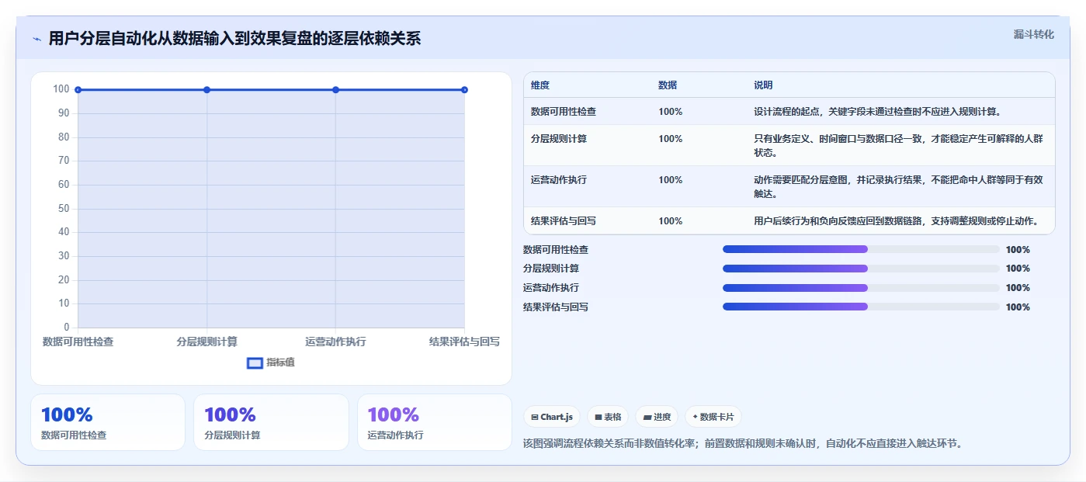Image resolution: width=1086 pixels, height=482 pixels.
Task: Click the 说明 column header
Action: click(763, 85)
